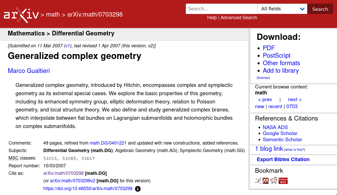This screenshot has width=337, height=195.
Task: Bookmark with ScienceWISE icon
Action: (283, 181)
